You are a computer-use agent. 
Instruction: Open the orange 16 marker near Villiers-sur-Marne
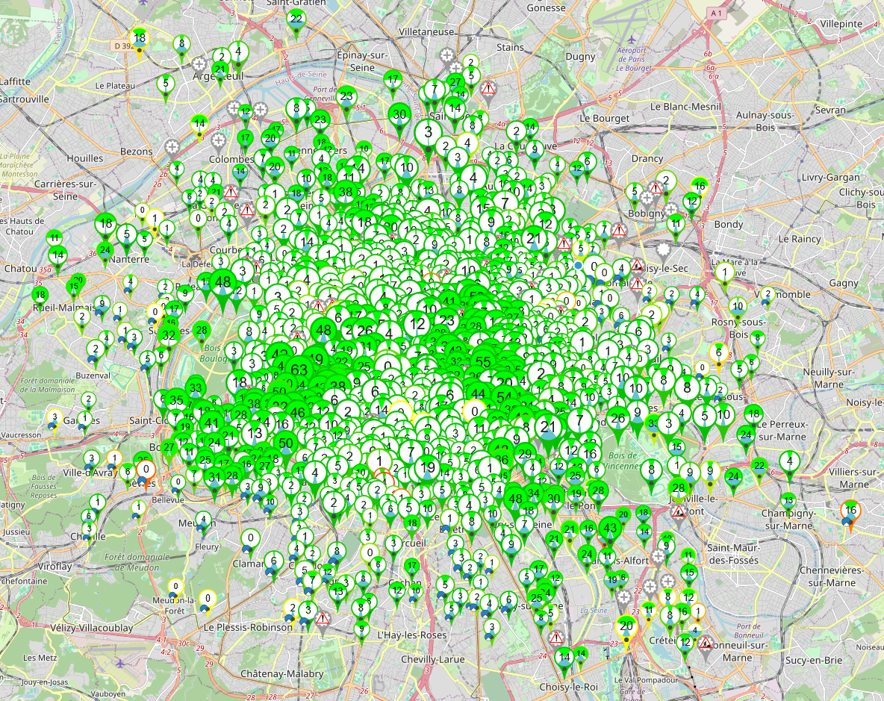pyautogui.click(x=850, y=511)
